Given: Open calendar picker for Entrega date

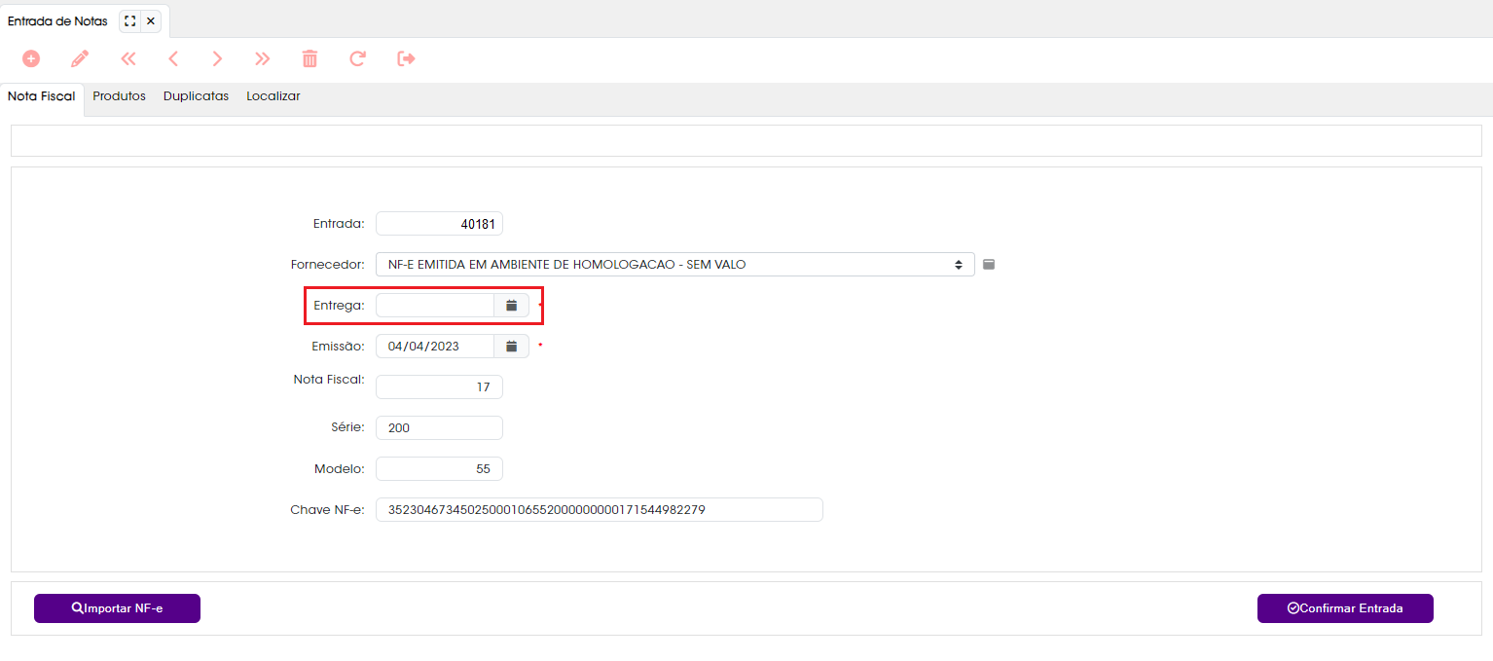Looking at the screenshot, I should click(x=511, y=306).
